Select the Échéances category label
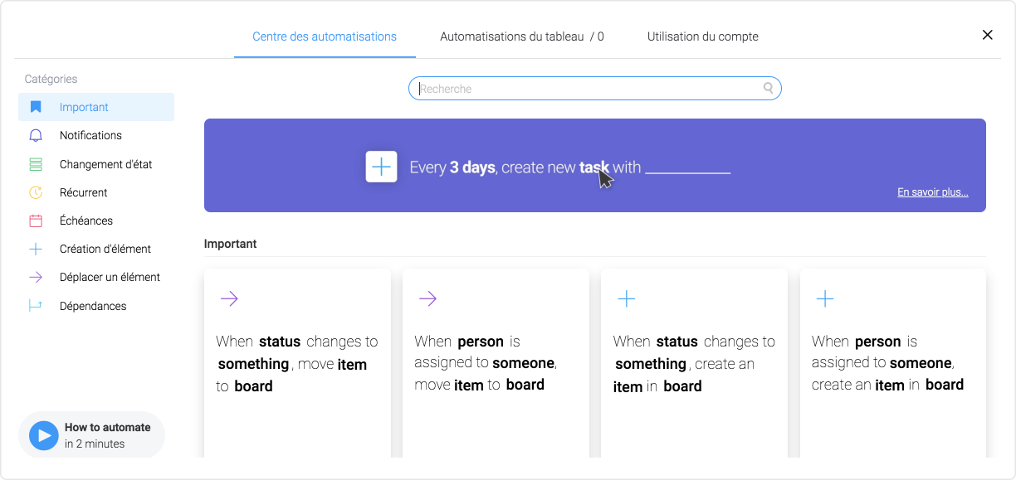Viewport: 1016px width, 480px height. pyautogui.click(x=86, y=221)
